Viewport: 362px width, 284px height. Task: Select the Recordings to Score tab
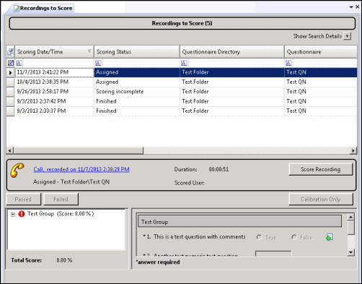point(43,9)
